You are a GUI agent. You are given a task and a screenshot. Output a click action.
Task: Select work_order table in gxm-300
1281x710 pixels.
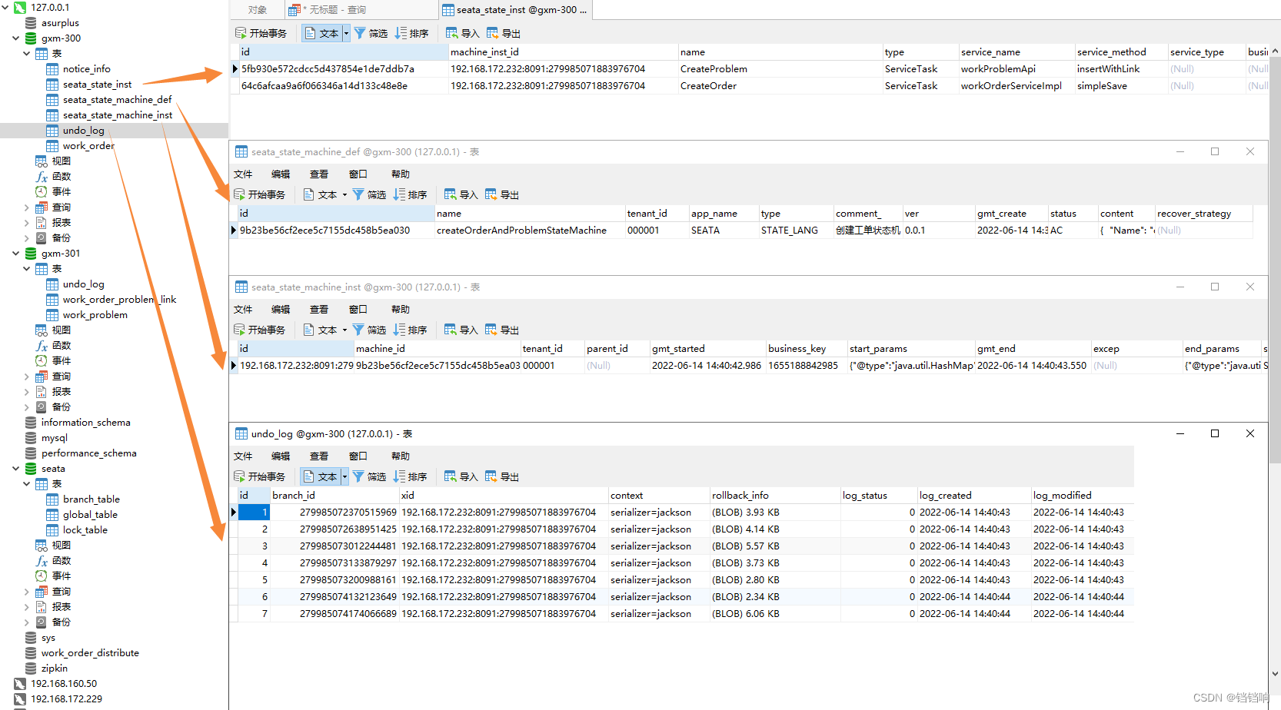88,146
